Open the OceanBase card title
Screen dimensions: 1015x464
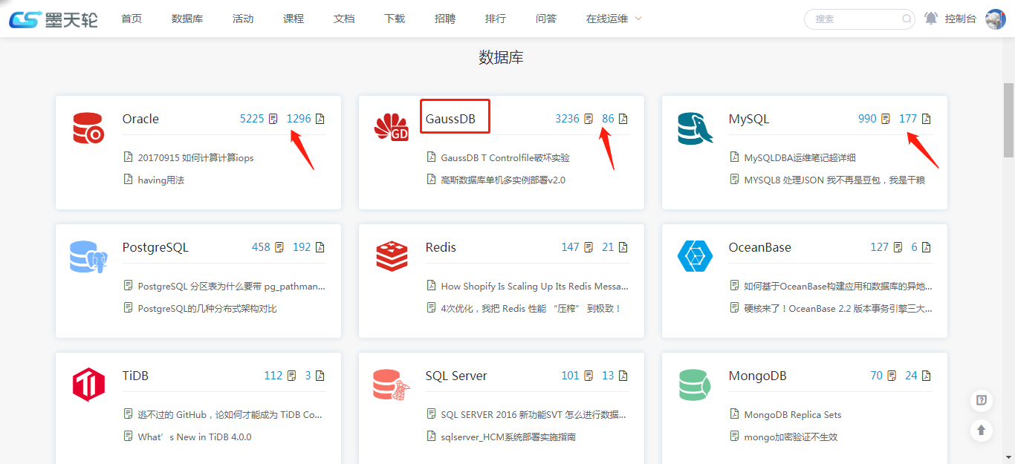pyautogui.click(x=760, y=247)
